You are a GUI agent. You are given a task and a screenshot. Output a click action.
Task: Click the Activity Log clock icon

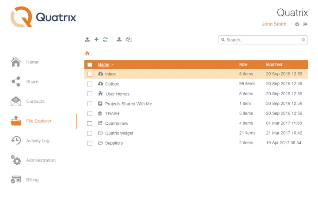16,140
